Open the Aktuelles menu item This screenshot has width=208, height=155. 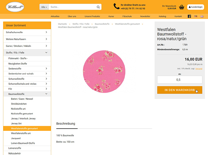coord(55,16)
